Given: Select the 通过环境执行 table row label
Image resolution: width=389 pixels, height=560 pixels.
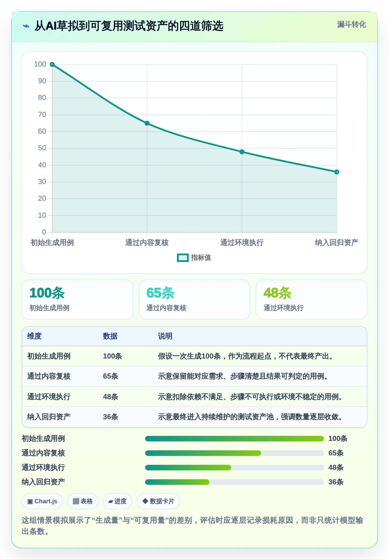Looking at the screenshot, I should (x=49, y=397).
